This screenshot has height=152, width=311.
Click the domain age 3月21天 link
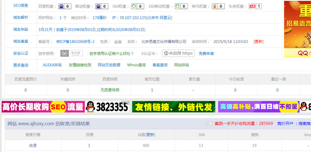[x=92, y=30]
